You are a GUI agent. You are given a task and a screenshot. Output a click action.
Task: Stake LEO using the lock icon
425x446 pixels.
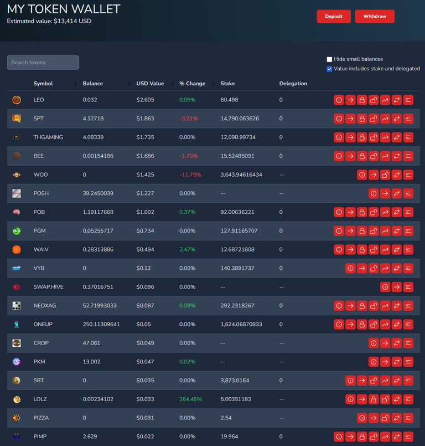coord(362,100)
